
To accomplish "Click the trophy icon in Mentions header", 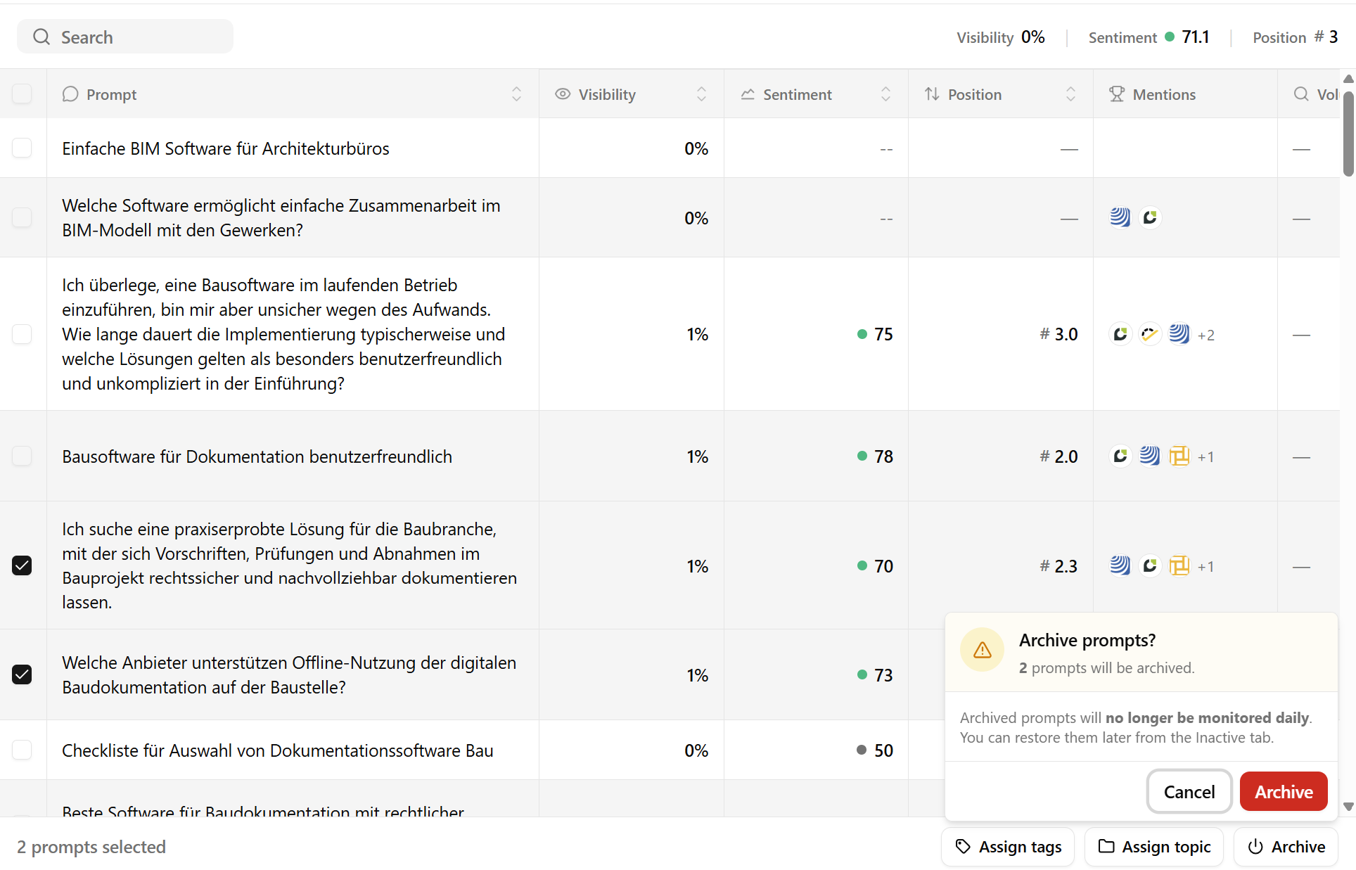I will [x=1116, y=94].
